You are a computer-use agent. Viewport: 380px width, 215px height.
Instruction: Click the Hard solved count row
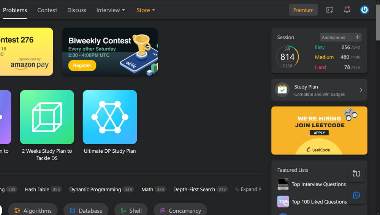click(337, 67)
